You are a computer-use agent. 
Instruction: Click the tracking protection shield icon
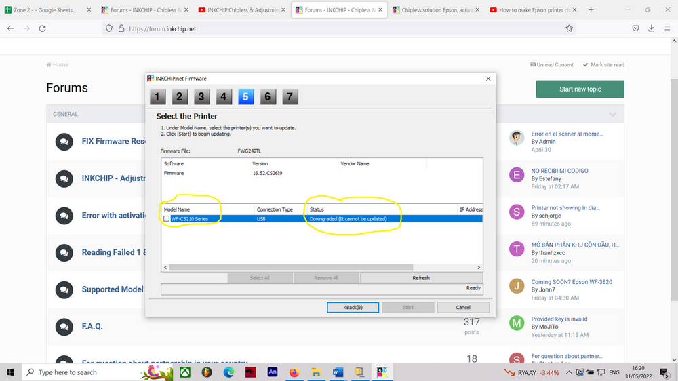click(109, 28)
